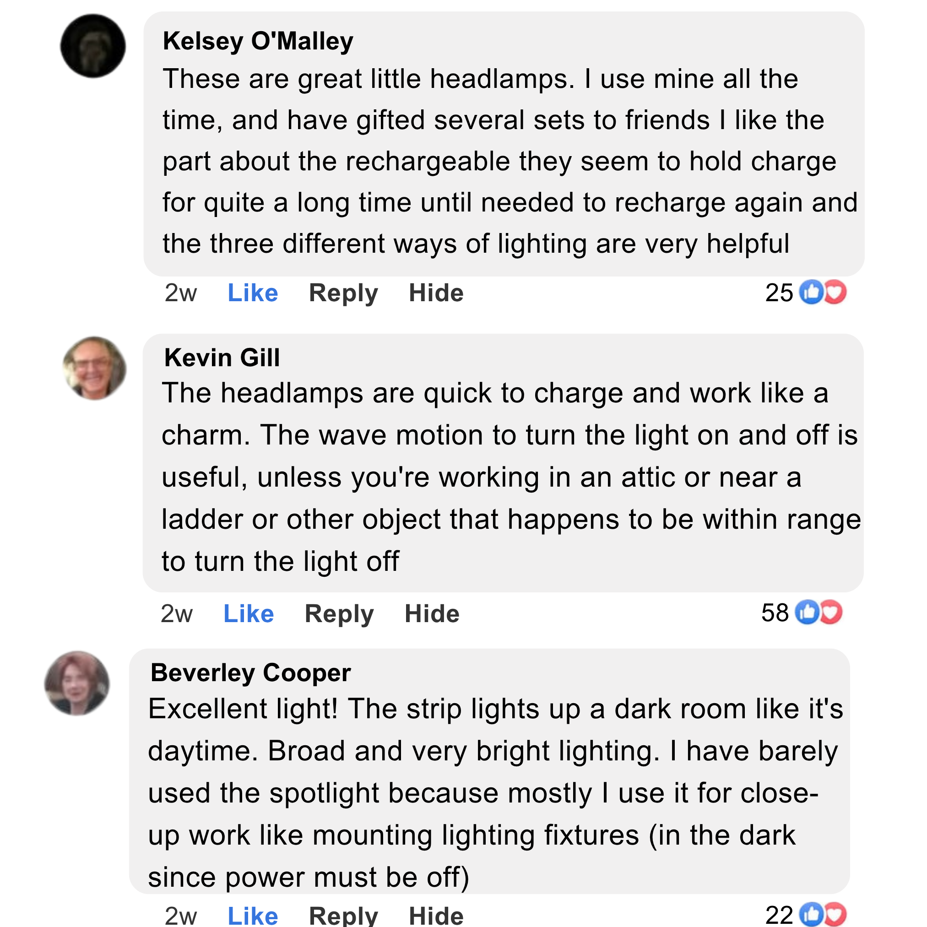Reply to Beverley Cooper's comment
927x927 pixels.
(x=343, y=916)
